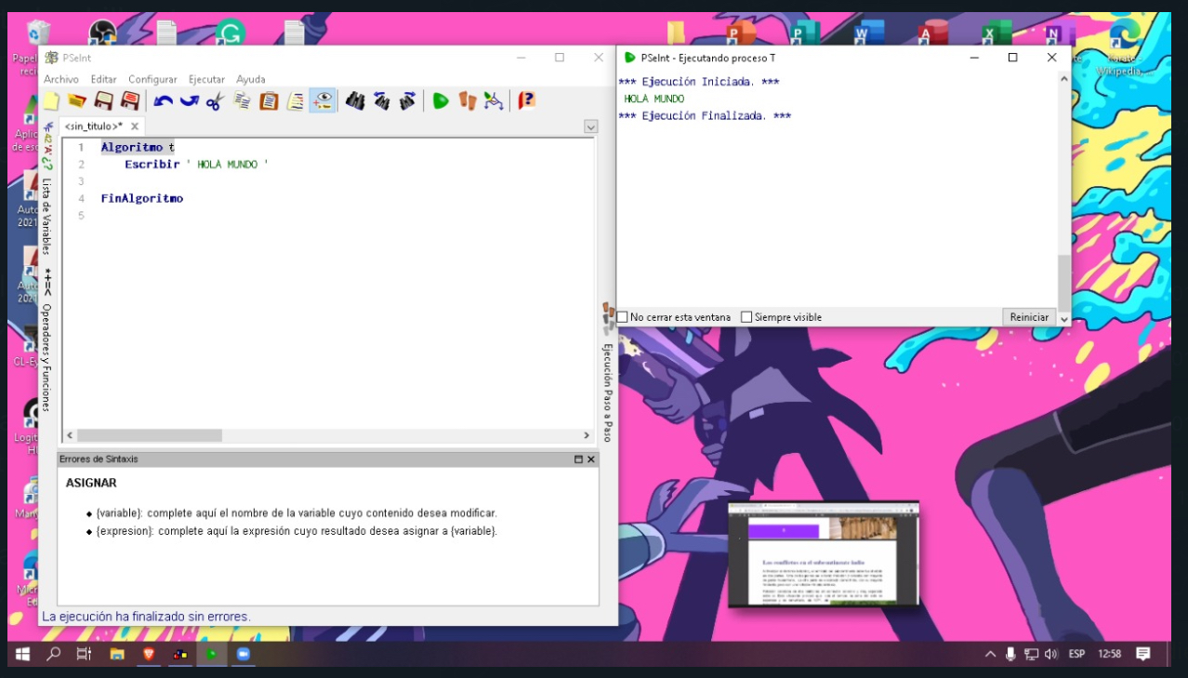Viewport: 1188px width, 678px height.
Task: Undo the last edit in PSeInt
Action: point(164,100)
